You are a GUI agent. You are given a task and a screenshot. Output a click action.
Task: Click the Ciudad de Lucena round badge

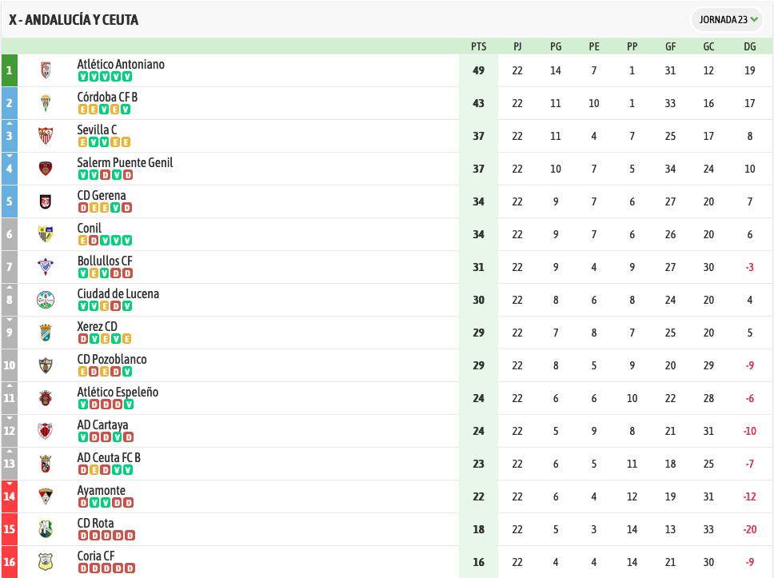(46, 300)
